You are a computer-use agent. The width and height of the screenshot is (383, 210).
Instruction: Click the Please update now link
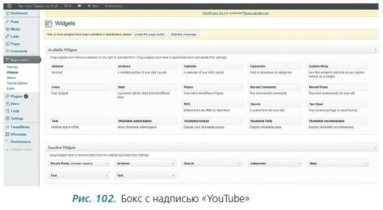pyautogui.click(x=255, y=13)
